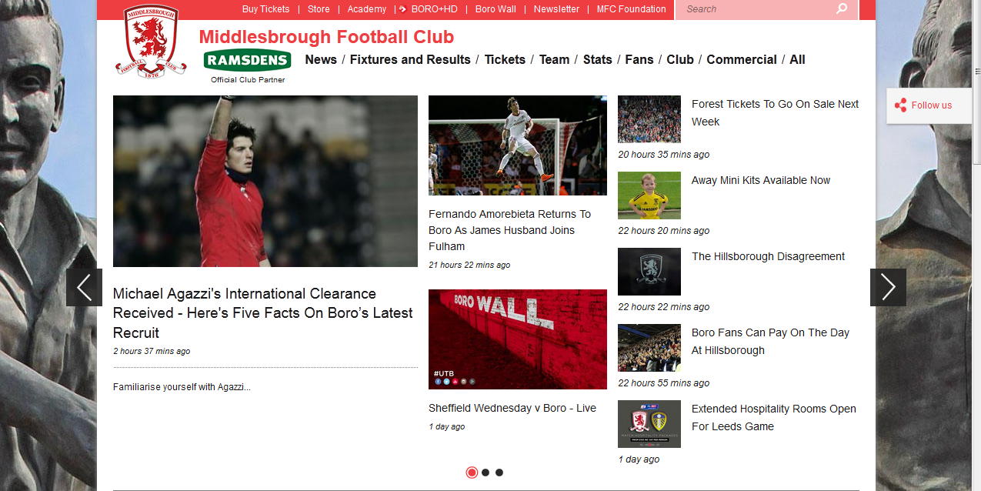Click the BORO+HD play icon
The image size is (981, 491).
tap(402, 9)
